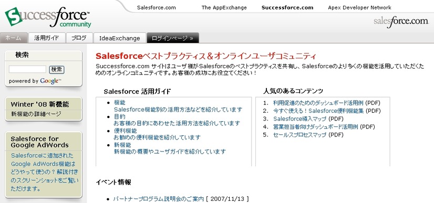Open the Successforce.com top link
Screen dimensions: 434x203
287,8
